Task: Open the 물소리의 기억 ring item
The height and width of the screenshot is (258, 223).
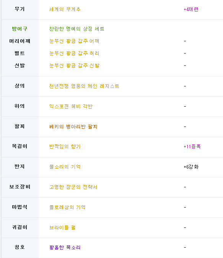Action: pos(65,167)
